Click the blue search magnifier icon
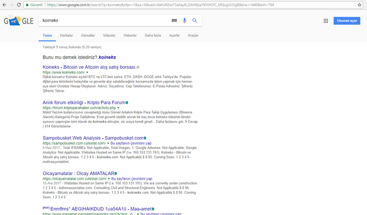 pos(194,21)
